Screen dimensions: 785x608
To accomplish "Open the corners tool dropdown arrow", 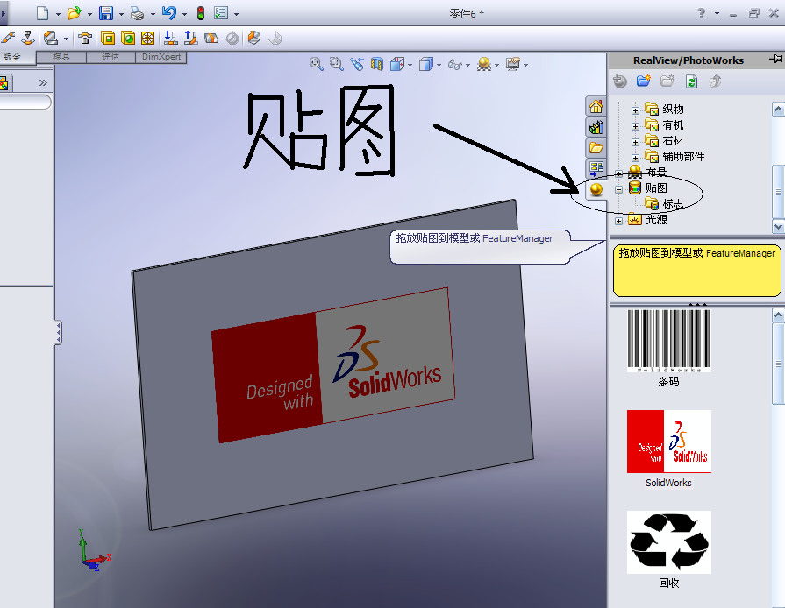I will (66, 39).
